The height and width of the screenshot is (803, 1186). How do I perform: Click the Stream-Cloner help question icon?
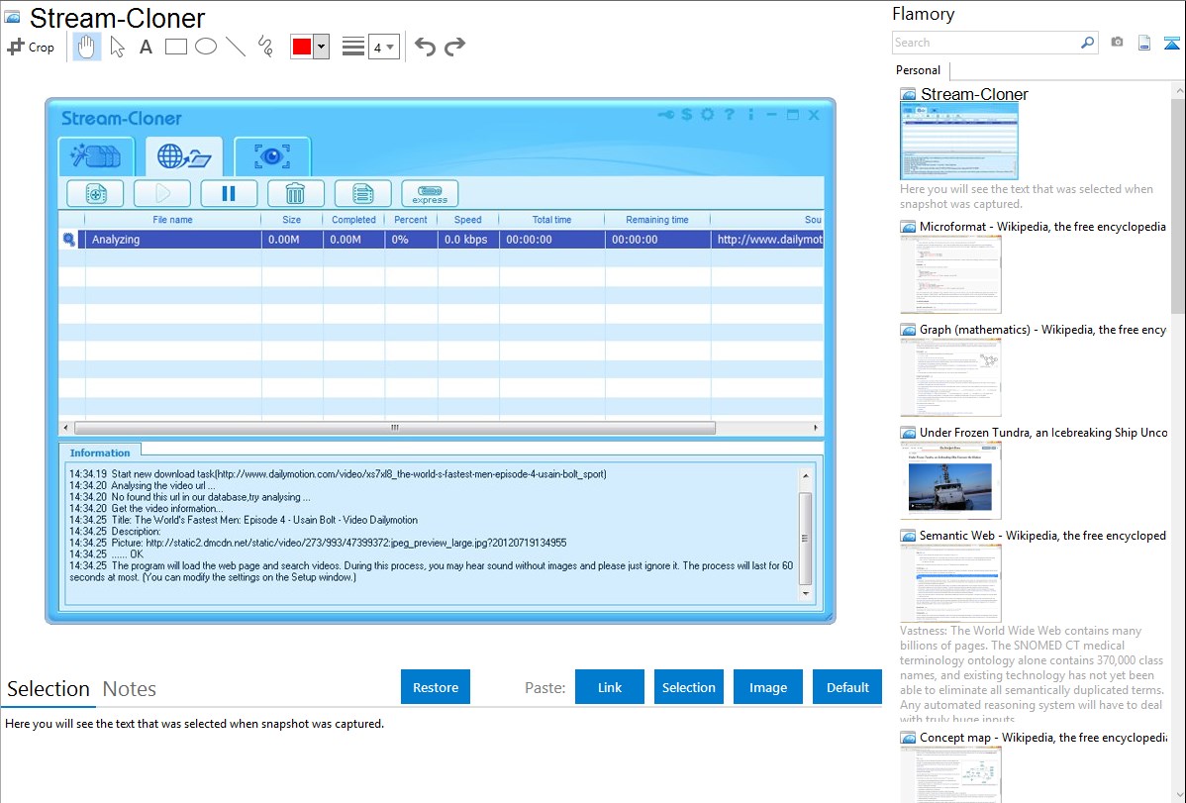pos(730,115)
